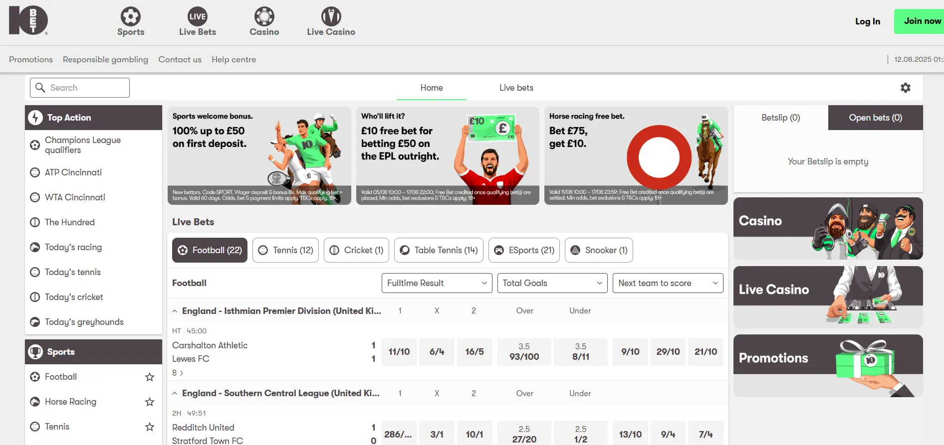The image size is (944, 445).
Task: Select the icon beside Today's tennis
Action: 35,272
